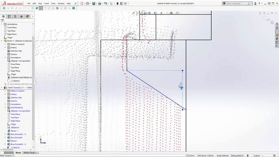This screenshot has height=157, width=279.
Task: Switch to Model tab
Action: click(x=18, y=153)
